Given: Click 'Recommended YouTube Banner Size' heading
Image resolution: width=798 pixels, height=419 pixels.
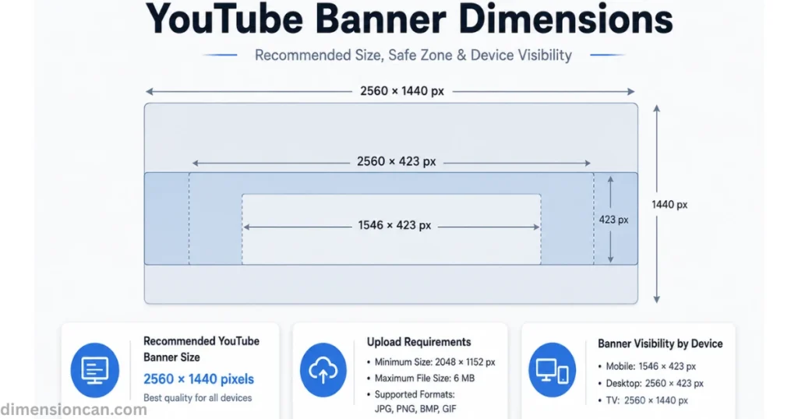Looking at the screenshot, I should 202,349.
